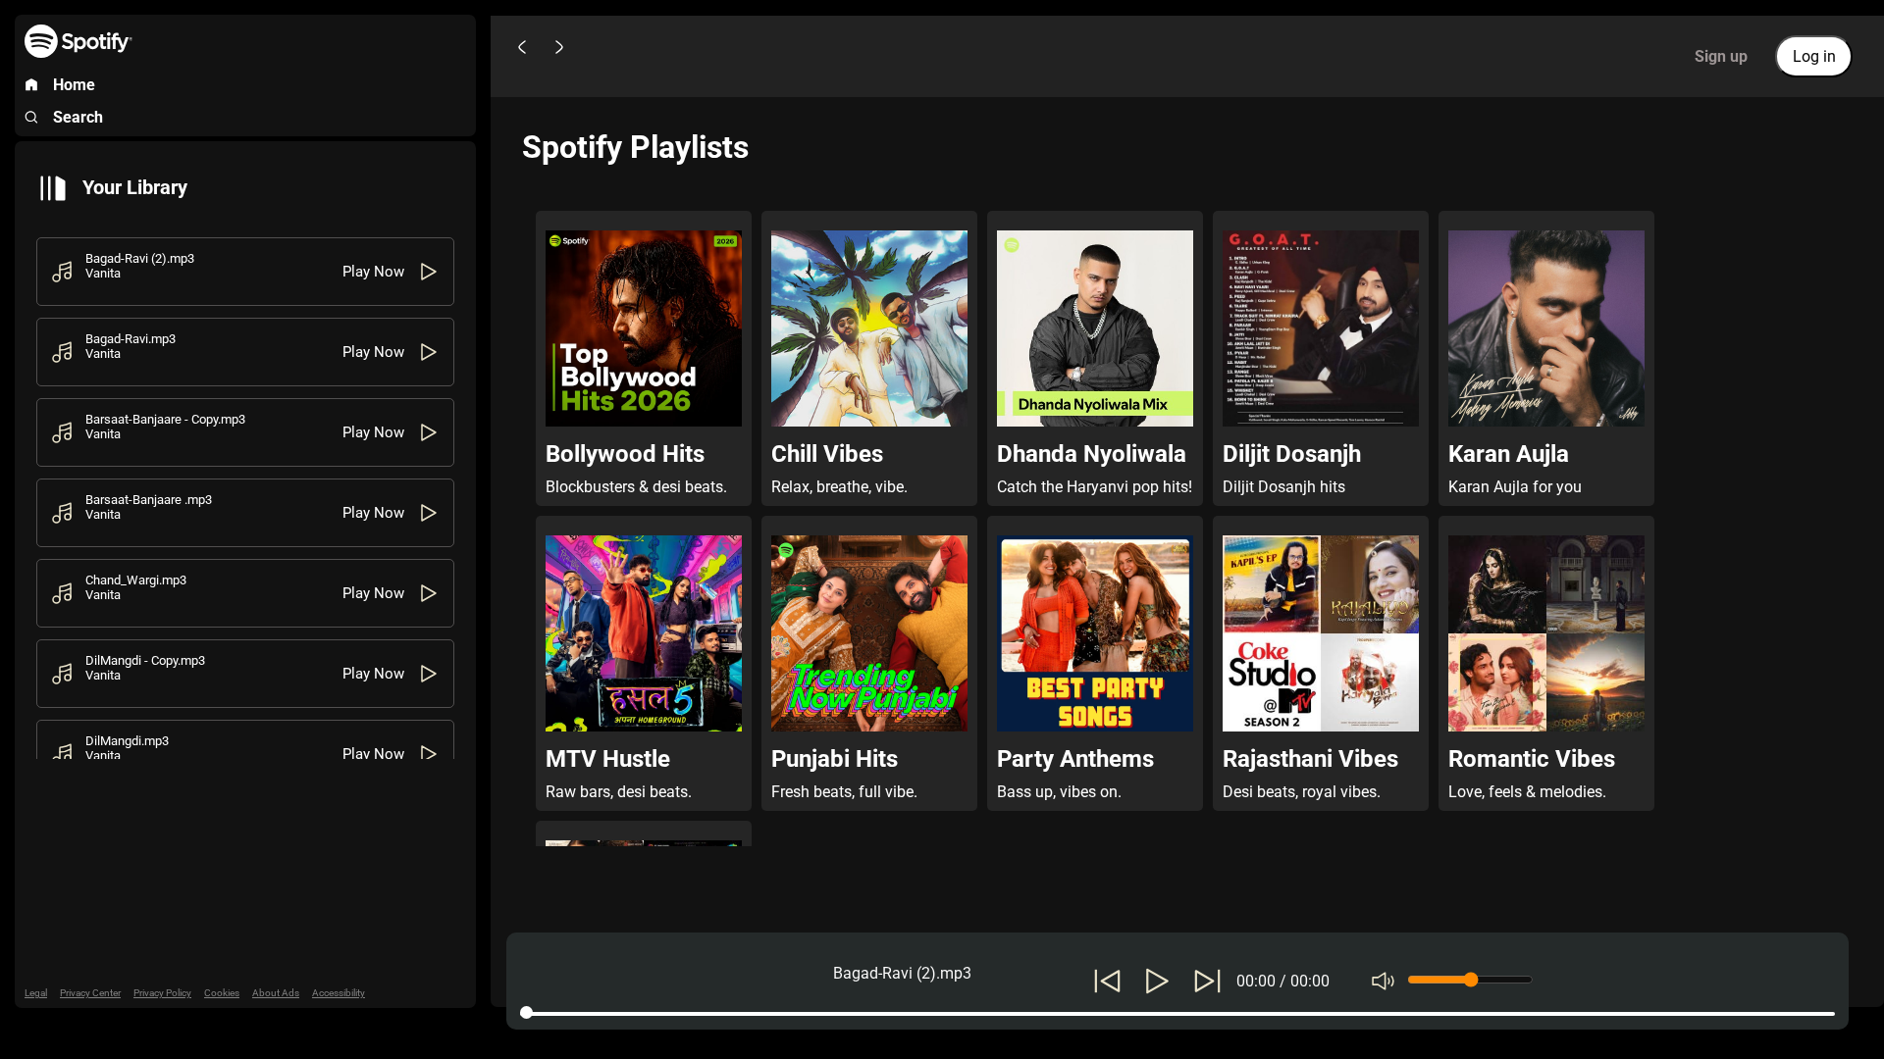Viewport: 1884px width, 1059px height.
Task: Start playback with the player play button
Action: (1157, 982)
